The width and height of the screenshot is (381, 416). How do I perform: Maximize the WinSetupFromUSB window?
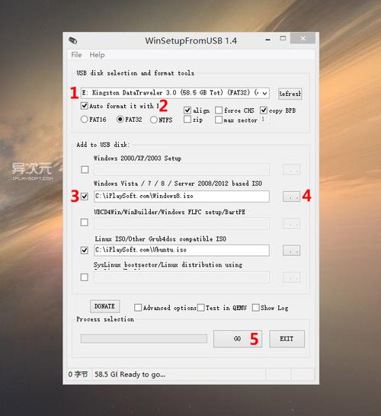click(x=283, y=39)
